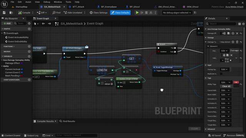The image size is (246, 138).
Task: Select the Damage Effect variable
Action: [x=13, y=63]
